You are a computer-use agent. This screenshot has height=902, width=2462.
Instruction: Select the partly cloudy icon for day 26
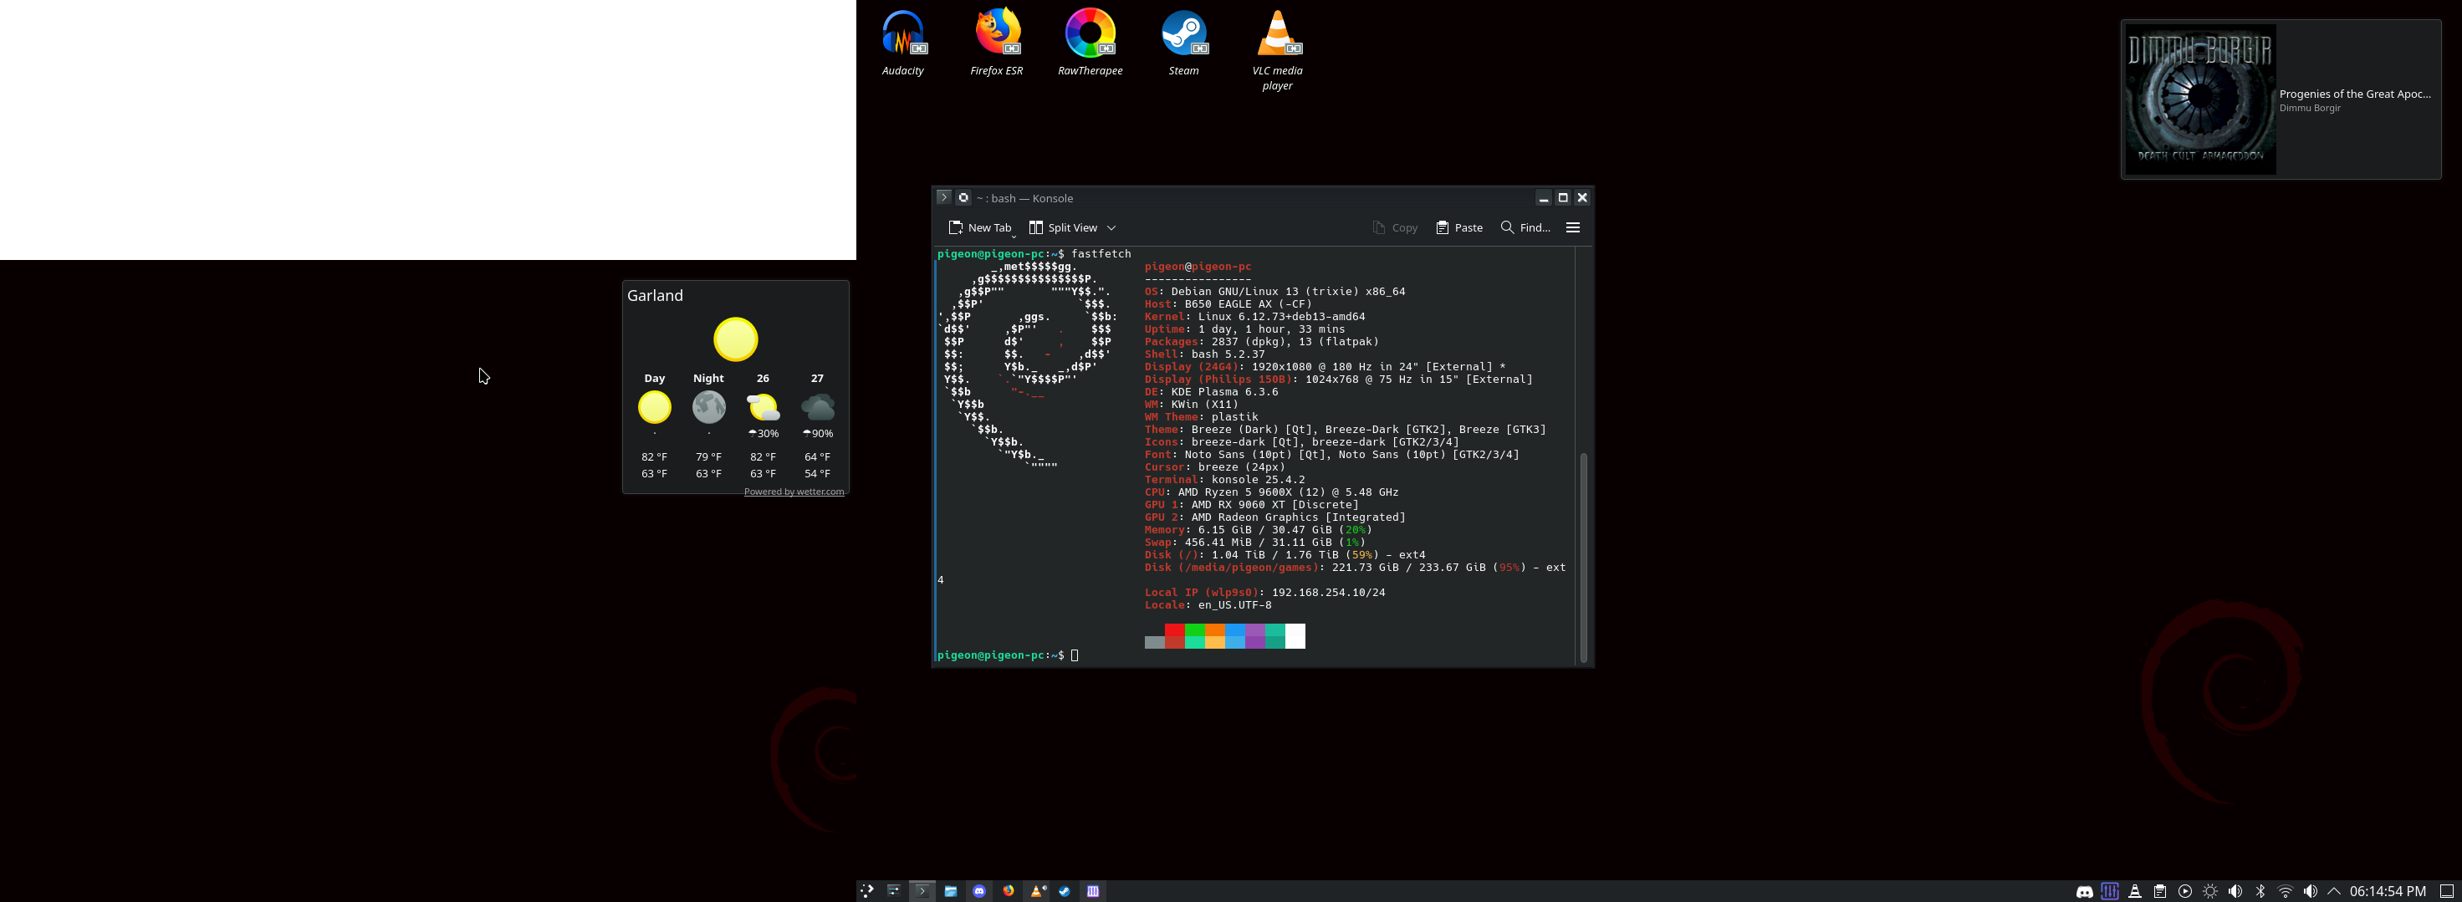pyautogui.click(x=763, y=407)
